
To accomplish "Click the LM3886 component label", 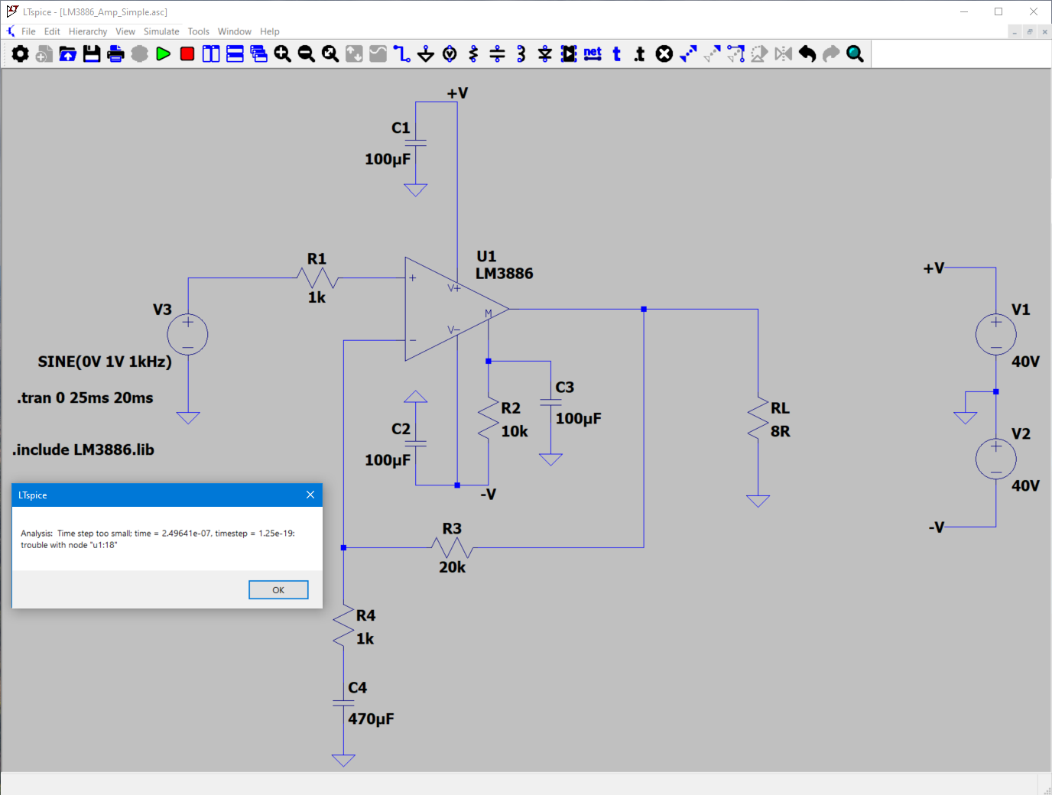I will (505, 274).
